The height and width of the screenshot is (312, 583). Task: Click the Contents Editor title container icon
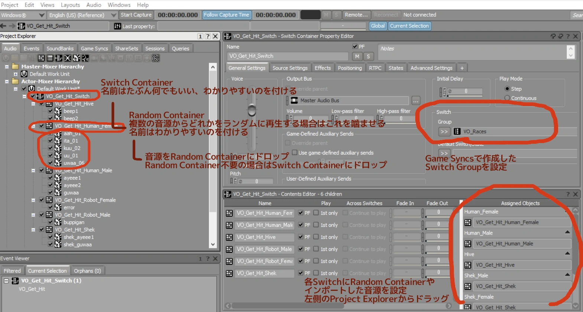(x=228, y=194)
